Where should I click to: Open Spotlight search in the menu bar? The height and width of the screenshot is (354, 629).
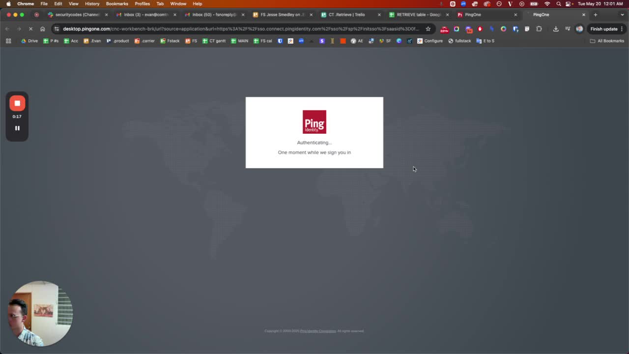point(559,3)
